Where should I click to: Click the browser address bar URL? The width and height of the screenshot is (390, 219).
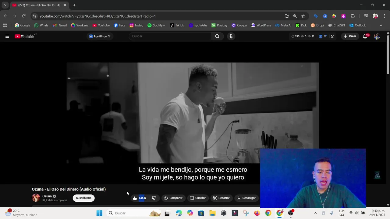click(97, 16)
